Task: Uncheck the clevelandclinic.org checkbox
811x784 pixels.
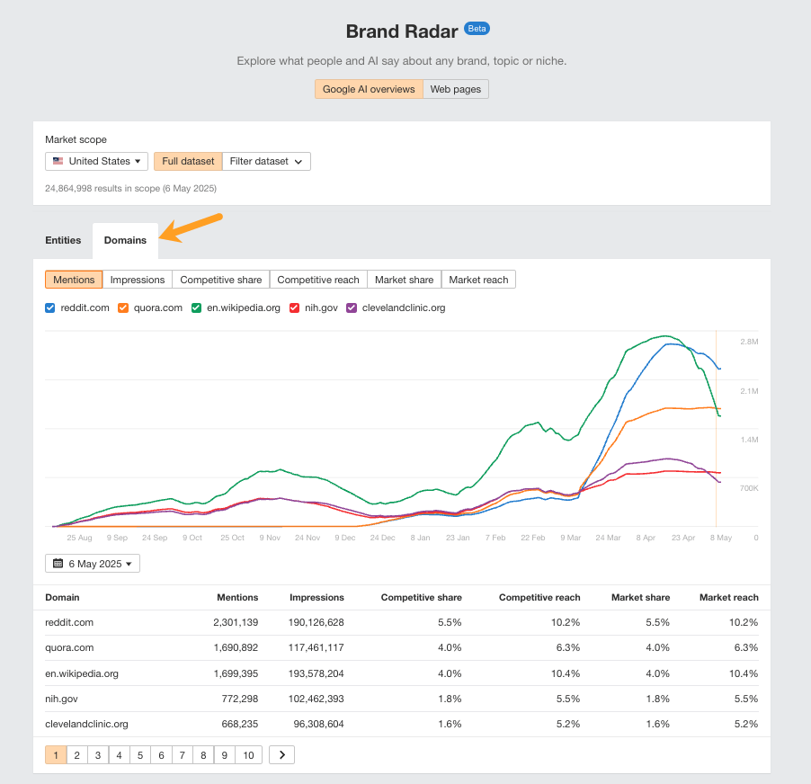Action: tap(351, 307)
